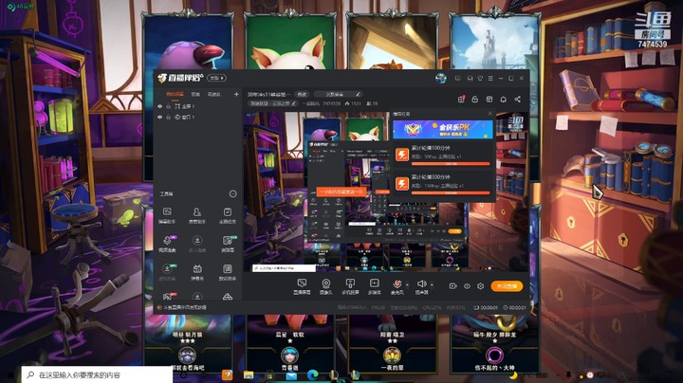This screenshot has width=683, height=383.
Task: Open the trophy icon in title bar
Action: pos(480,79)
